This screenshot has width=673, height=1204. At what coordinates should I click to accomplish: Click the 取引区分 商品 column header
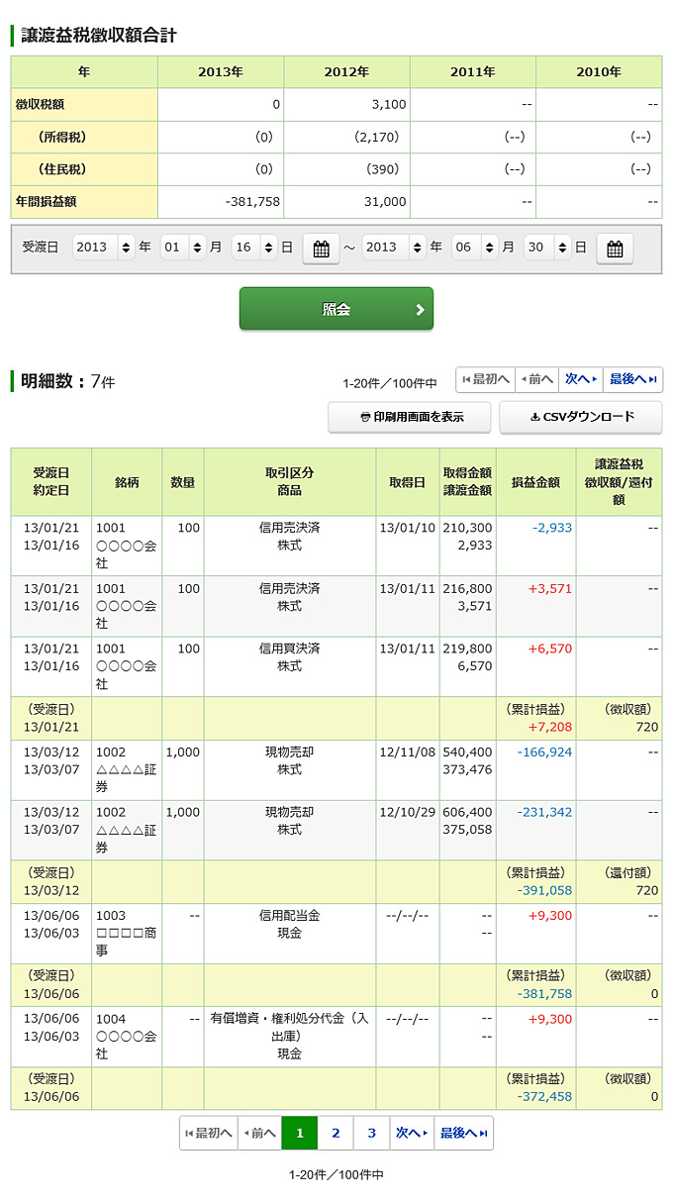(290, 482)
